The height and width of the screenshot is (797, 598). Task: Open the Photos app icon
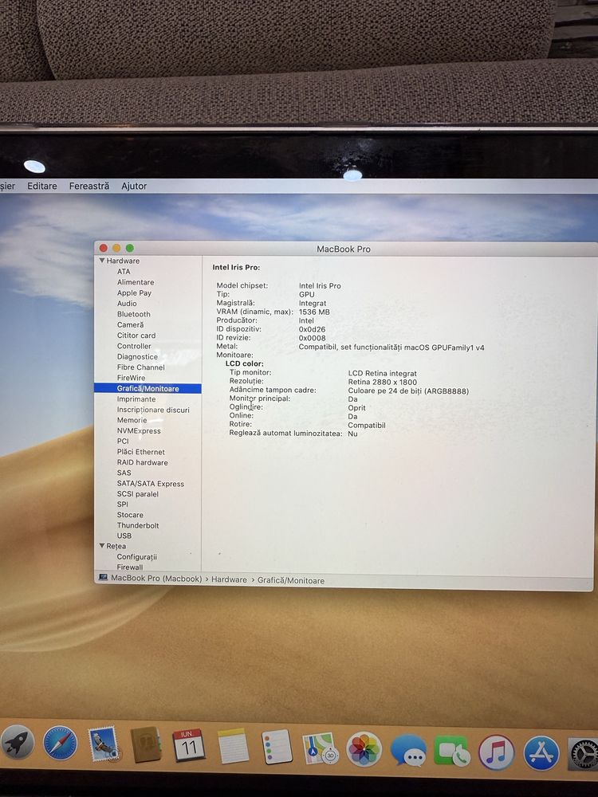tap(364, 749)
